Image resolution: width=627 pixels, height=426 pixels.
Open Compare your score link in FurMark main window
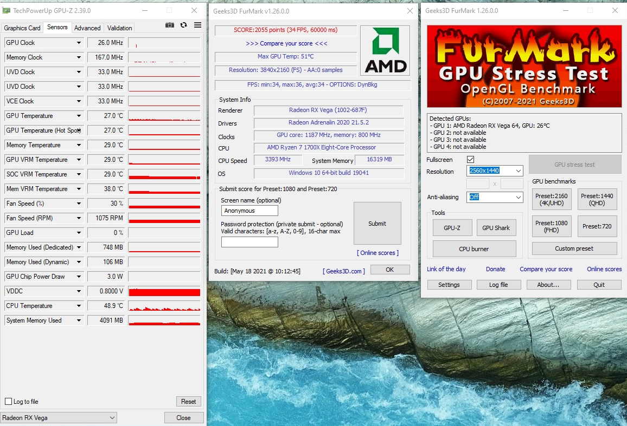pos(546,269)
